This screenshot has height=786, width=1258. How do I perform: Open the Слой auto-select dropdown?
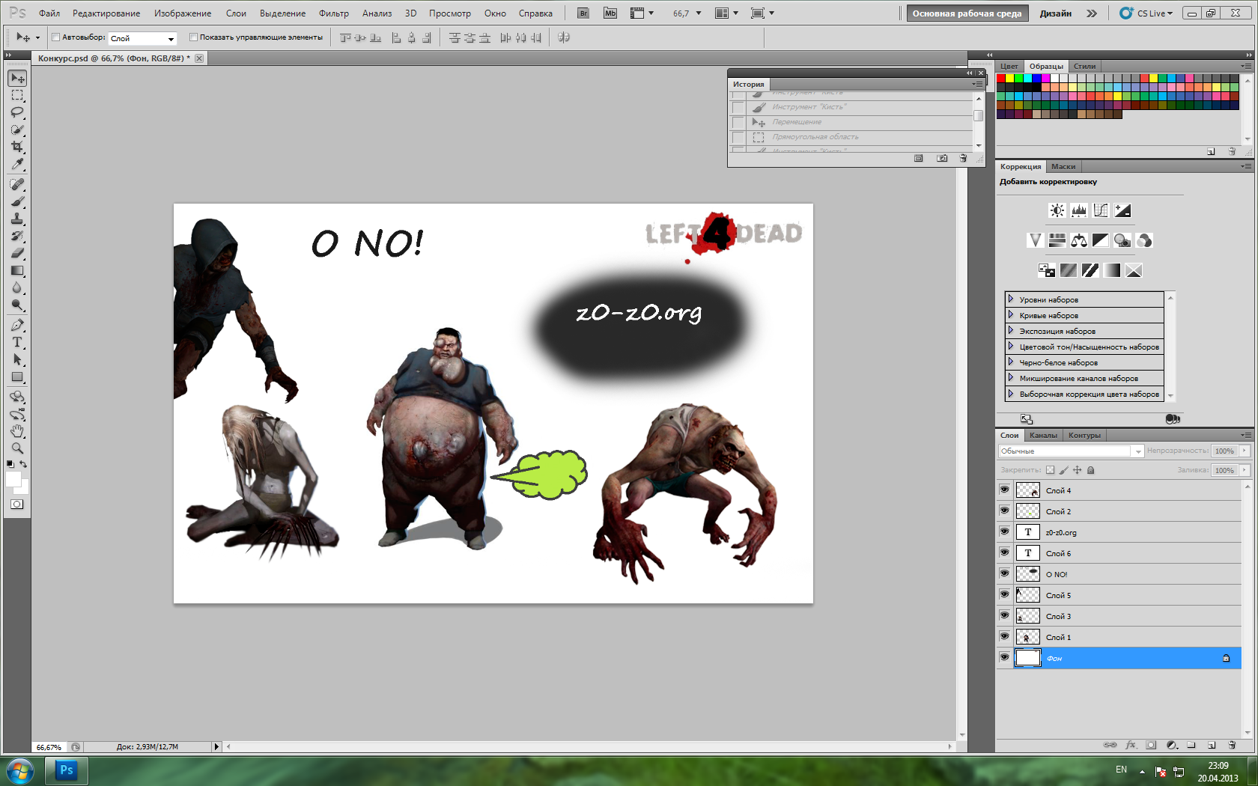pyautogui.click(x=142, y=38)
